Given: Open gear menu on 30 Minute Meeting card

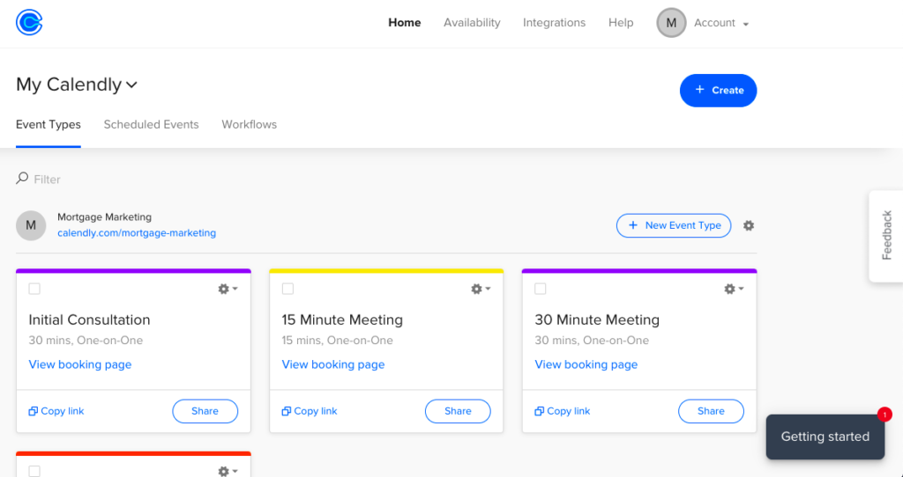Looking at the screenshot, I should (x=734, y=289).
